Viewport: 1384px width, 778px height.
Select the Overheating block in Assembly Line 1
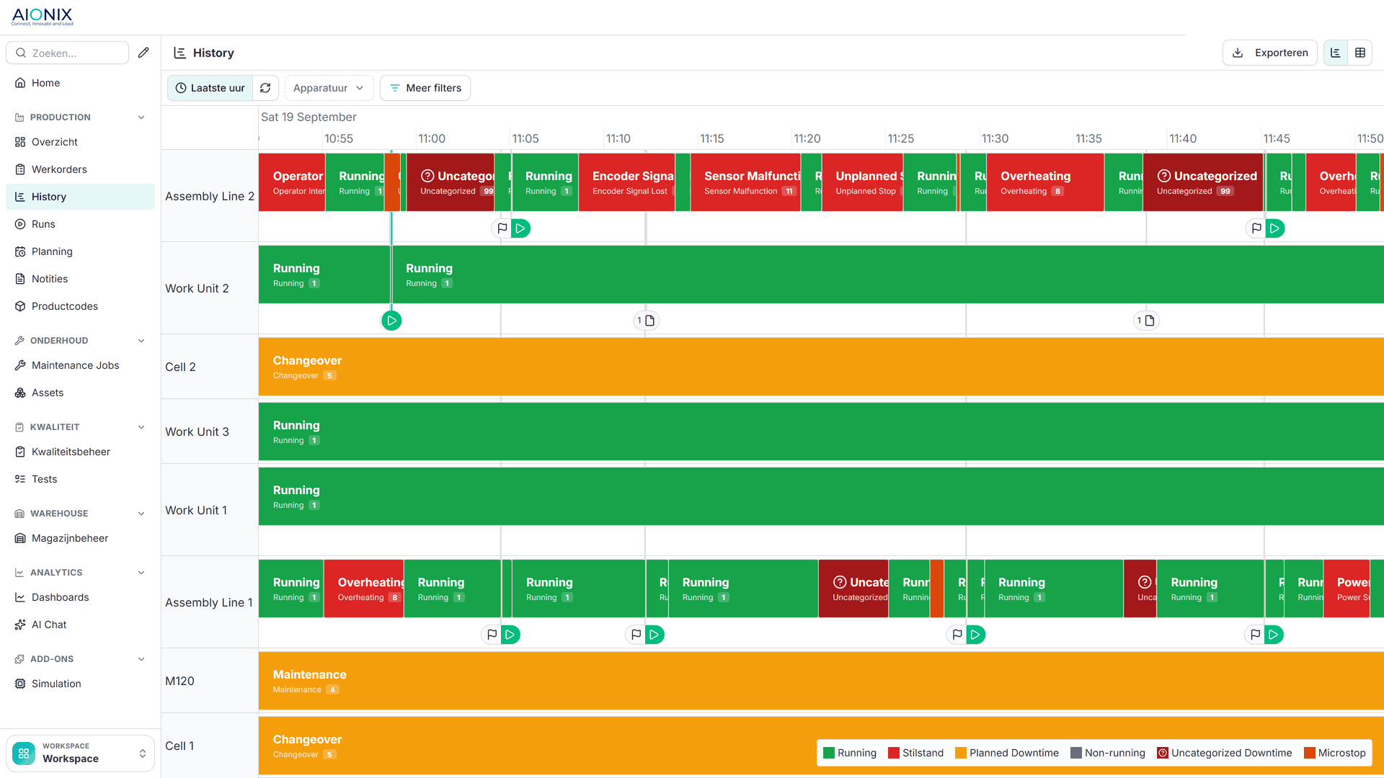(364, 589)
